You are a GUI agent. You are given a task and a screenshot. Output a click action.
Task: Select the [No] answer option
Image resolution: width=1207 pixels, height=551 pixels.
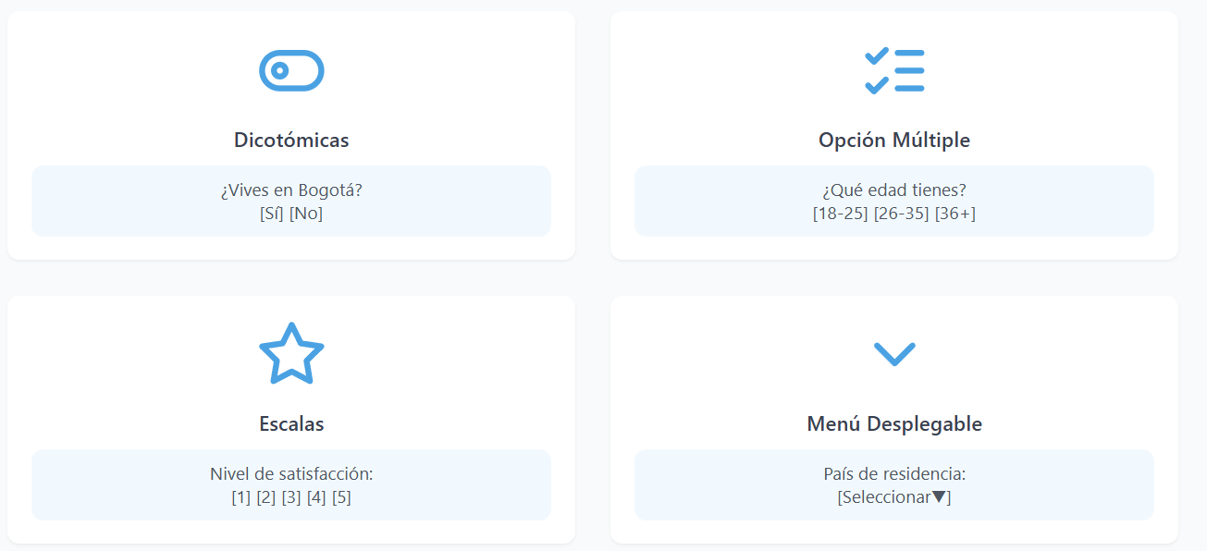306,214
